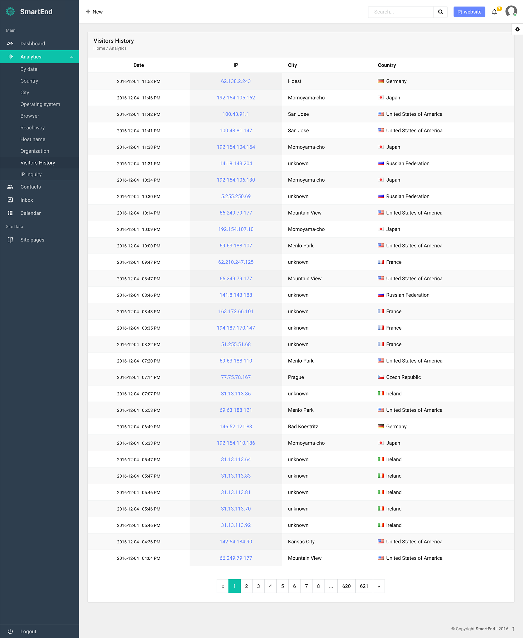523x638 pixels.
Task: Click the search magnifier button
Action: pos(440,12)
